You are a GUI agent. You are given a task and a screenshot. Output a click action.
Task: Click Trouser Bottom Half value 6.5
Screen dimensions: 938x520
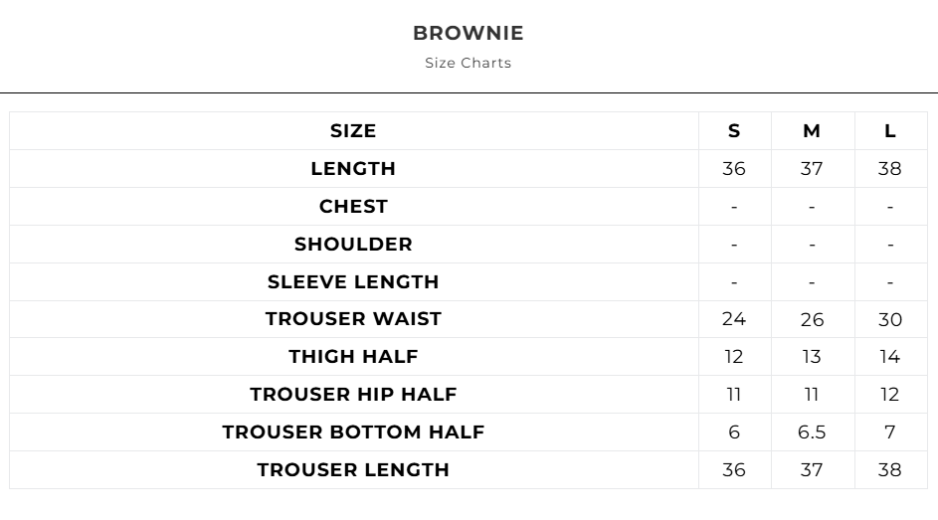pos(812,433)
